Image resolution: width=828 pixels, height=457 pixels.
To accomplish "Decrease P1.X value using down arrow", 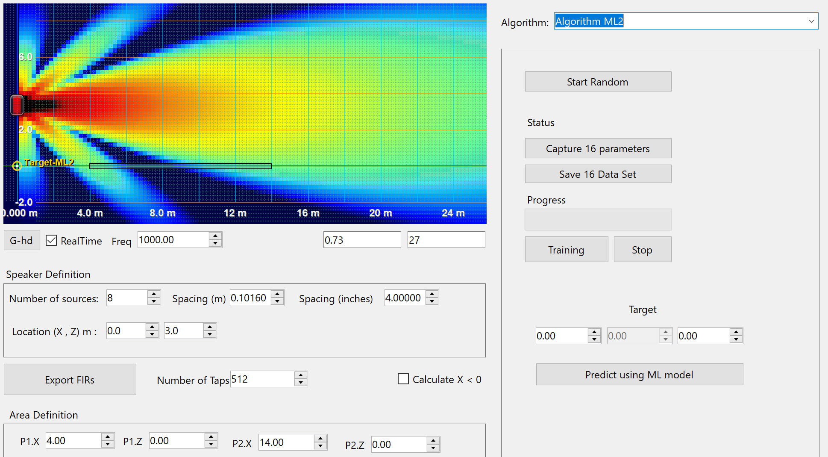I will [x=108, y=445].
